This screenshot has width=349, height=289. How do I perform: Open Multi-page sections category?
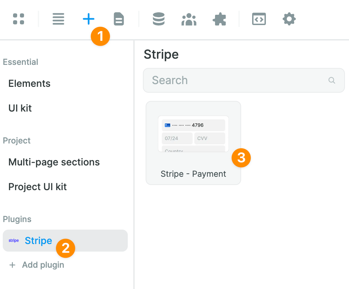(x=54, y=162)
